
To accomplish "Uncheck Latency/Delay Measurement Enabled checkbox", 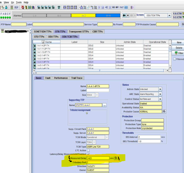I will click(88, 154).
